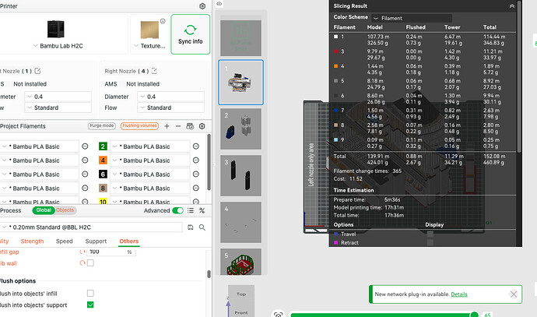The width and height of the screenshot is (537, 317).
Task: Switch process mode to Objects
Action: pyautogui.click(x=65, y=210)
